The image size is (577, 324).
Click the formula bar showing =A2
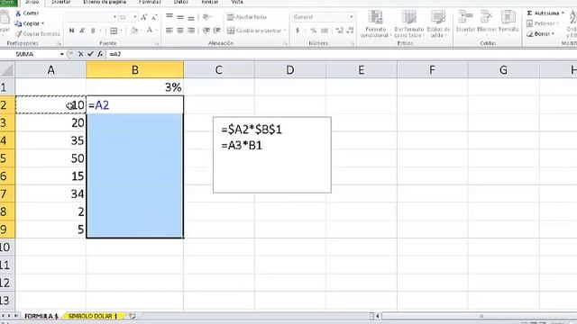coord(342,54)
